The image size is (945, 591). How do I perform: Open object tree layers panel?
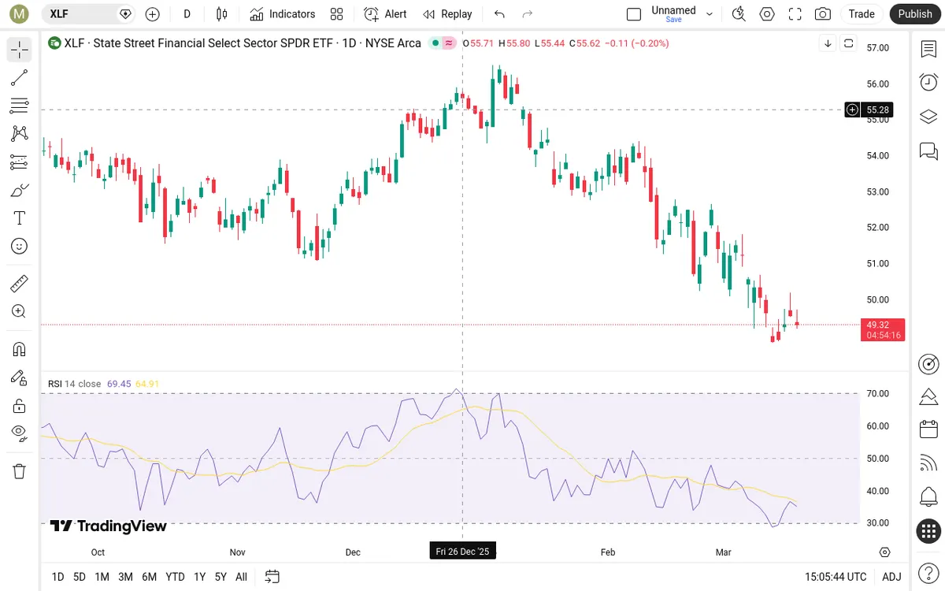[x=928, y=117]
